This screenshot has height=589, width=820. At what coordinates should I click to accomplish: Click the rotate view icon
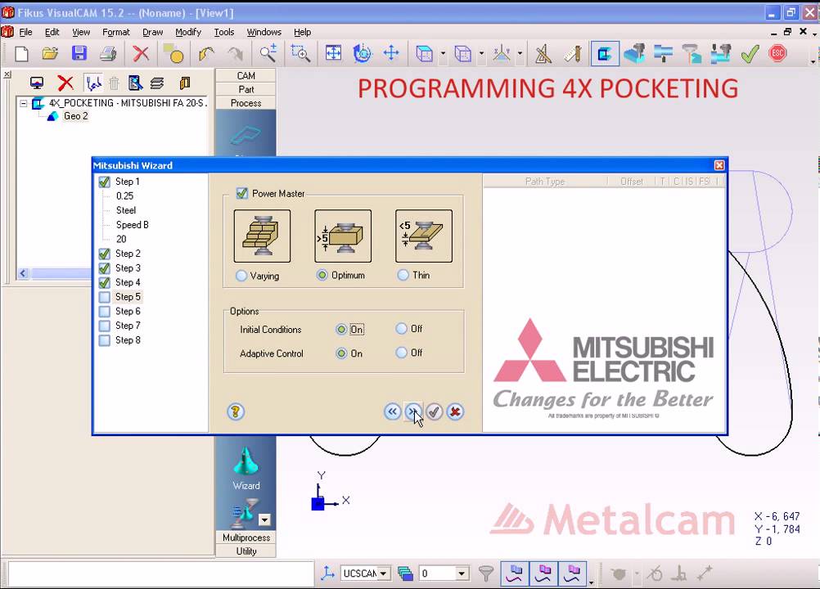[x=362, y=53]
